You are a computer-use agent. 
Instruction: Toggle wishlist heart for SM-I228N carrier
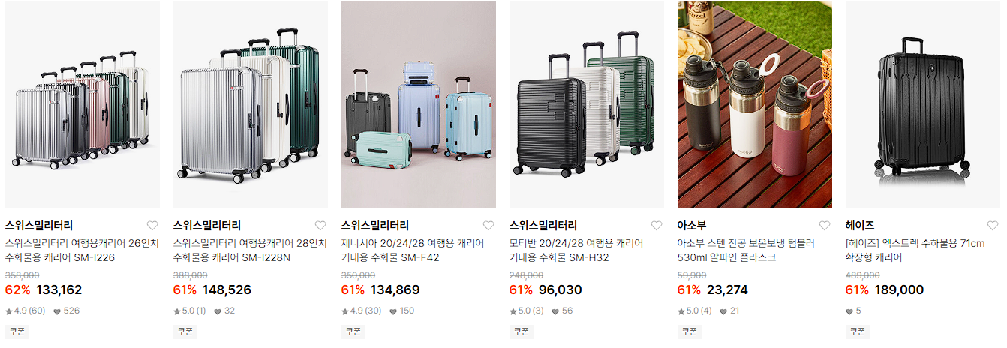coord(320,226)
